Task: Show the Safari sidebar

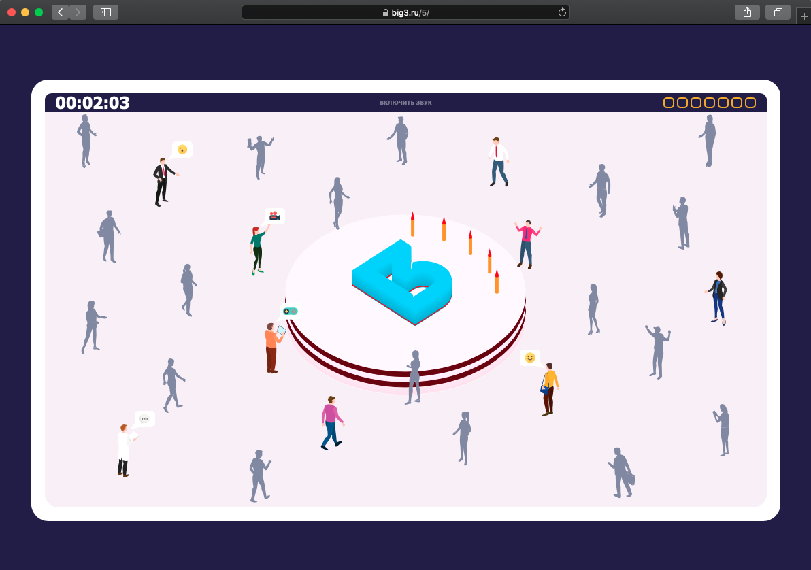Action: [105, 12]
